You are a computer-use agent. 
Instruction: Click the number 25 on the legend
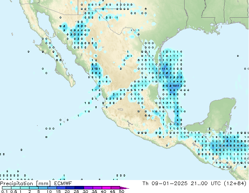[76, 192]
